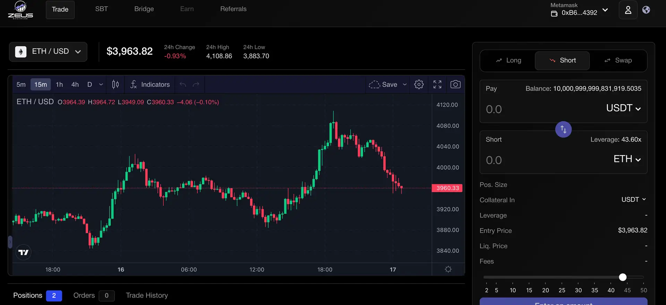Click the TradingView logo on chart
This screenshot has height=305, width=666.
pos(24,252)
